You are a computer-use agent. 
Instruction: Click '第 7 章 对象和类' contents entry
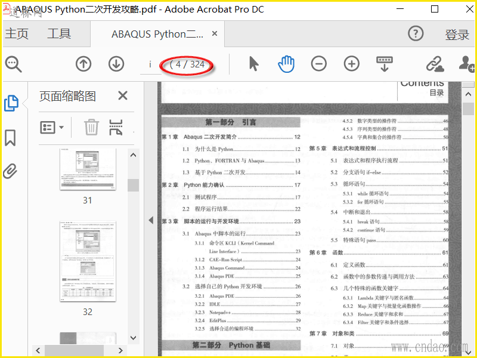(379, 334)
